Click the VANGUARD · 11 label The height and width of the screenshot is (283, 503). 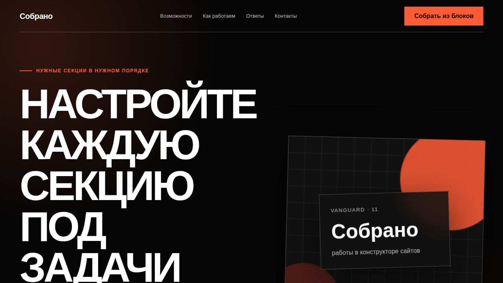(x=354, y=210)
